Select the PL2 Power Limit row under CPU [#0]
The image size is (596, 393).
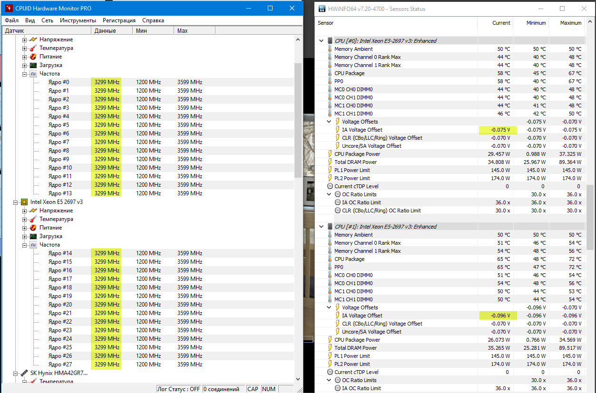pos(450,178)
